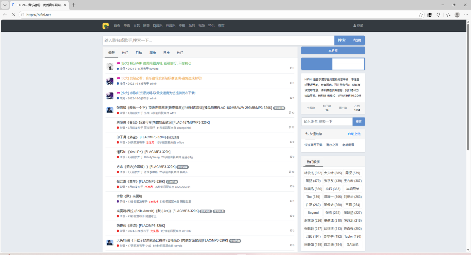Click the 友情链接 chain icon
Screen dimensions: 471x255
coord(307,134)
